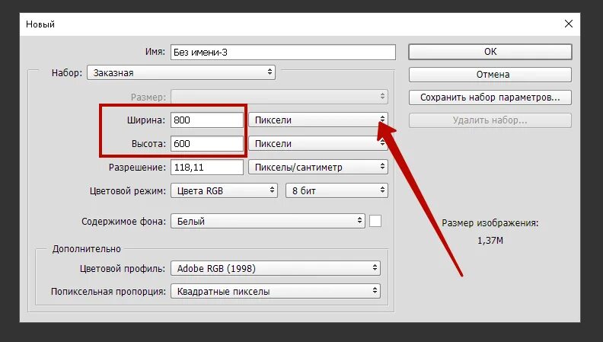Open the 8 бит depth dropdown
Image resolution: width=603 pixels, height=342 pixels.
pyautogui.click(x=337, y=190)
